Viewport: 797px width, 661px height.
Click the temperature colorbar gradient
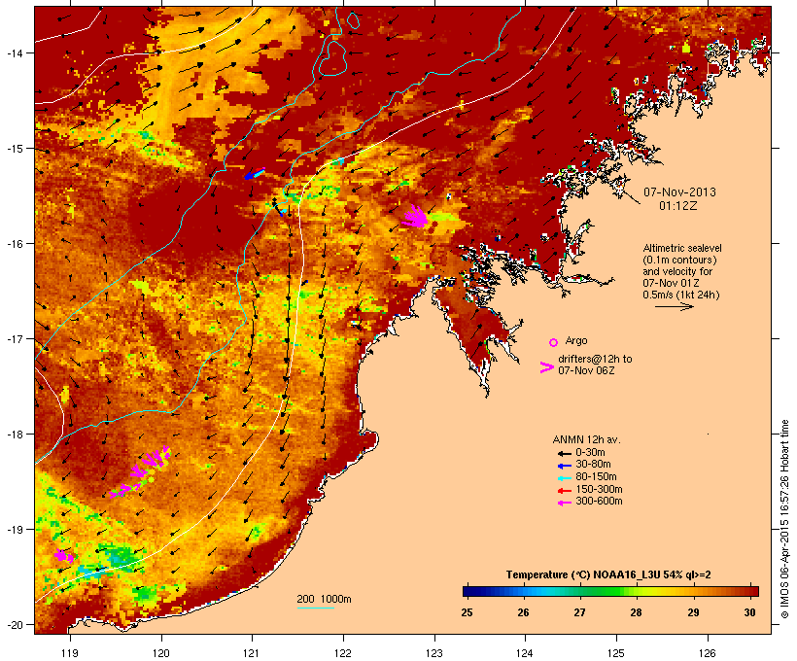coord(610,591)
